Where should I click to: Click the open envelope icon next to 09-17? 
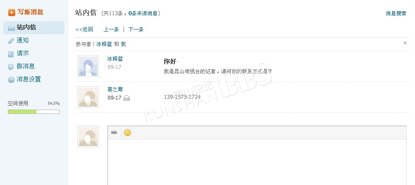pyautogui.click(x=127, y=98)
